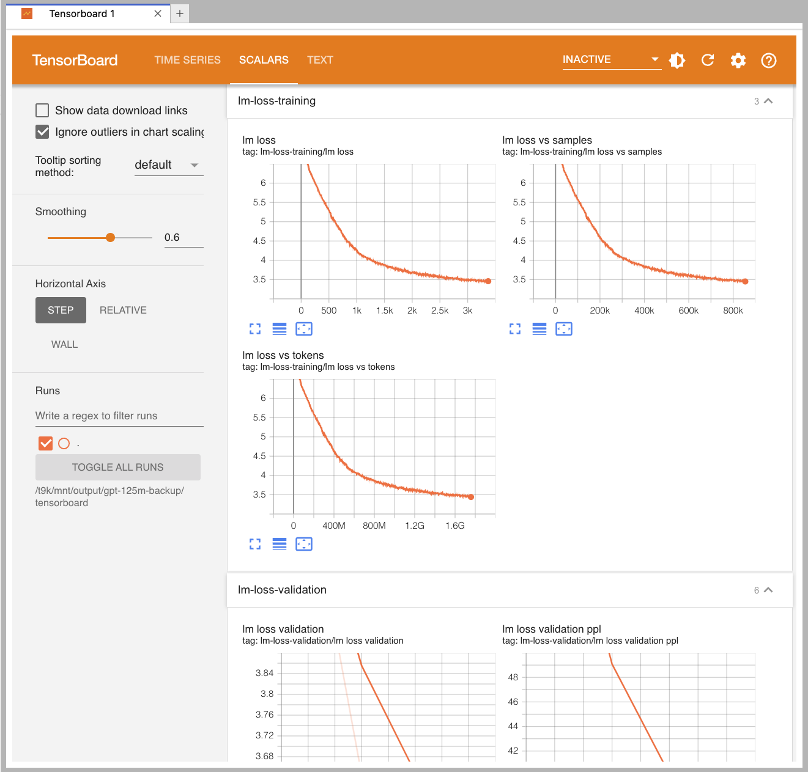Open the INACTIVE plugins dropdown

(612, 59)
